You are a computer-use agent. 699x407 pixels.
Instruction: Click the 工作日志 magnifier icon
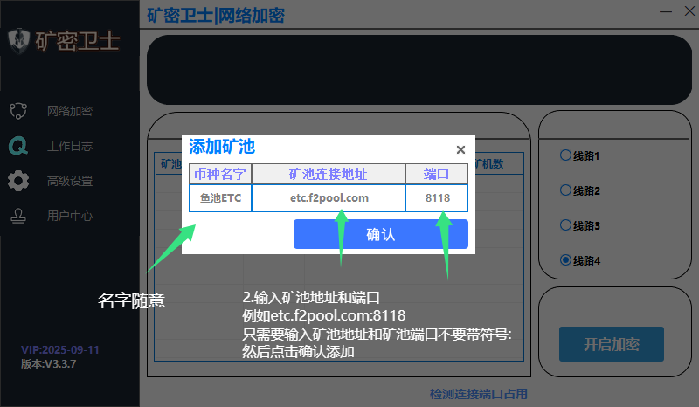[17, 146]
